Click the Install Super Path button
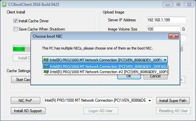This screenshot has width=196, height=121. [x=173, y=101]
